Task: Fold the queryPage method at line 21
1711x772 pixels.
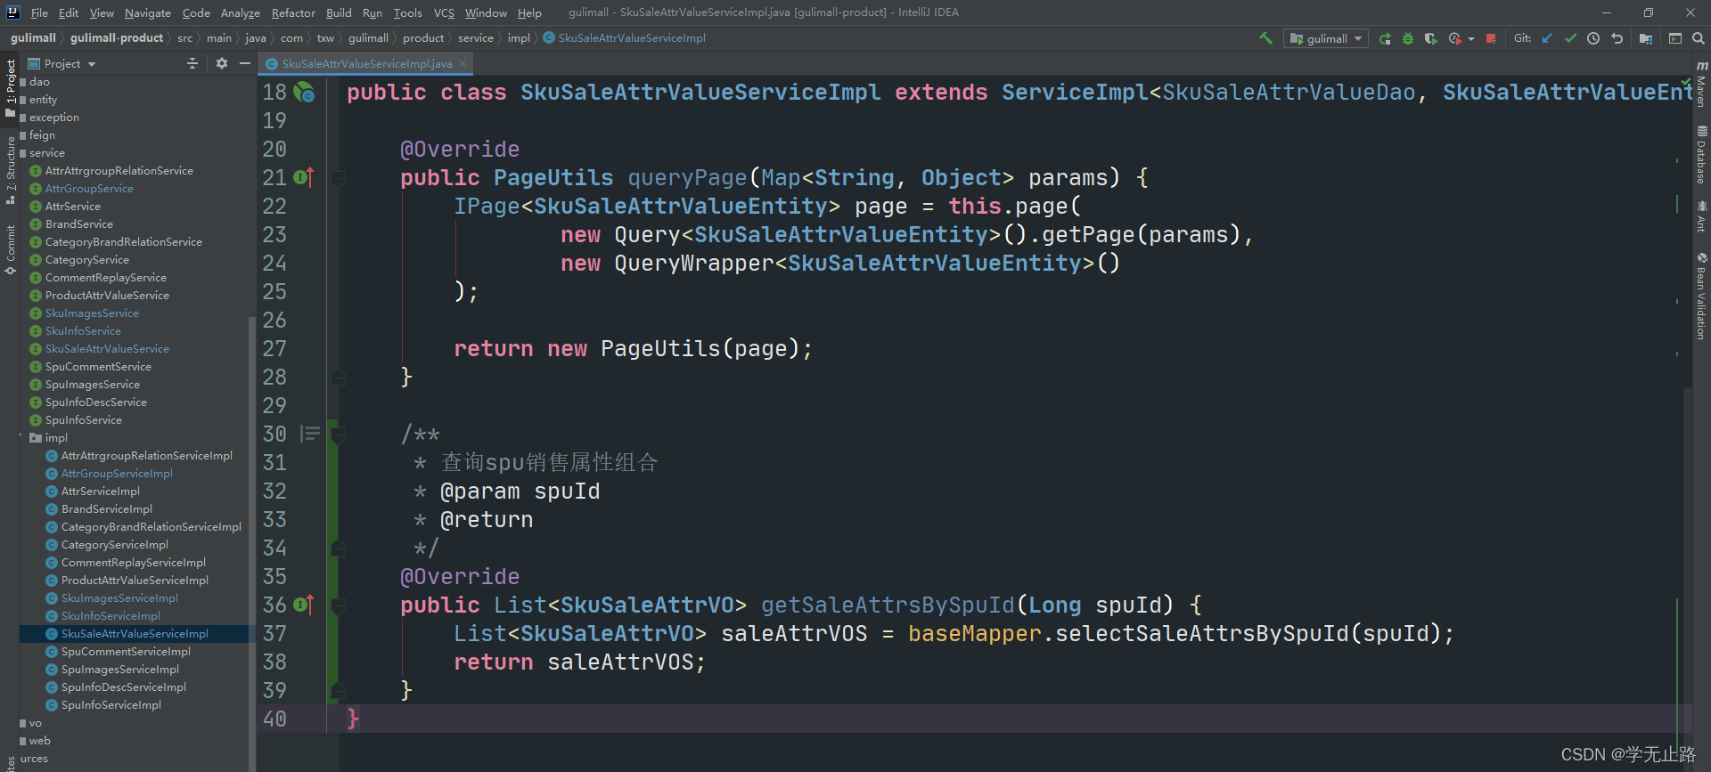Action: (338, 178)
